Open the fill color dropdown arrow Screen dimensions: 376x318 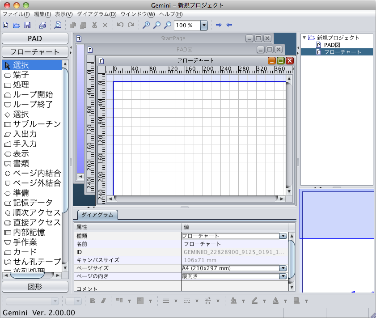[x=243, y=301]
